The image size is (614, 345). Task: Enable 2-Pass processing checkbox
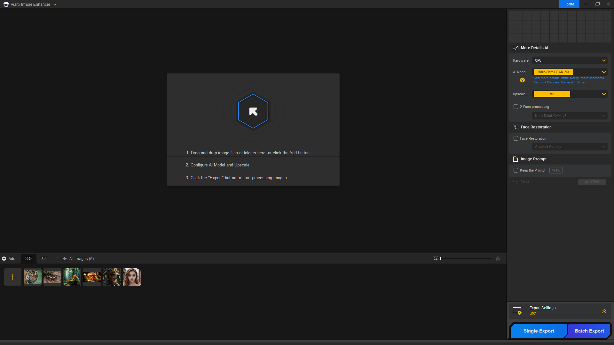pyautogui.click(x=516, y=107)
